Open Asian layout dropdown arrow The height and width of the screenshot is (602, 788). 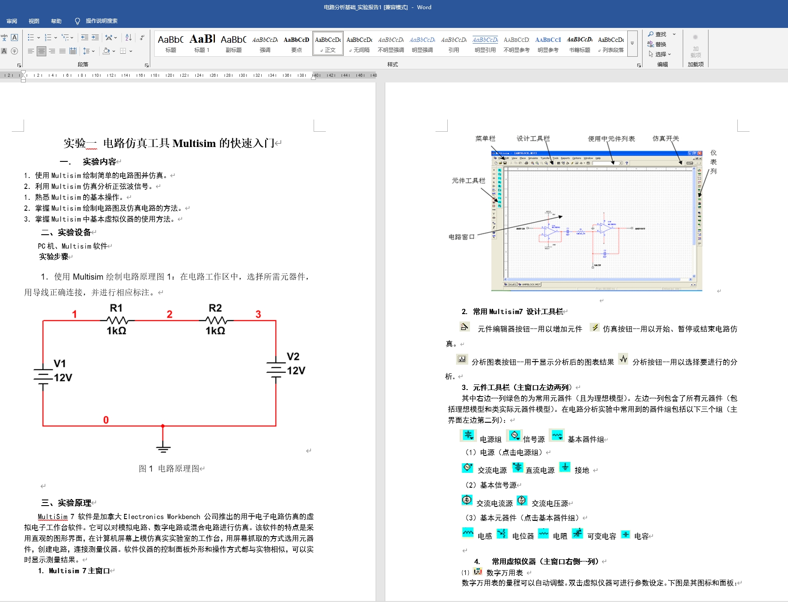[x=116, y=38]
